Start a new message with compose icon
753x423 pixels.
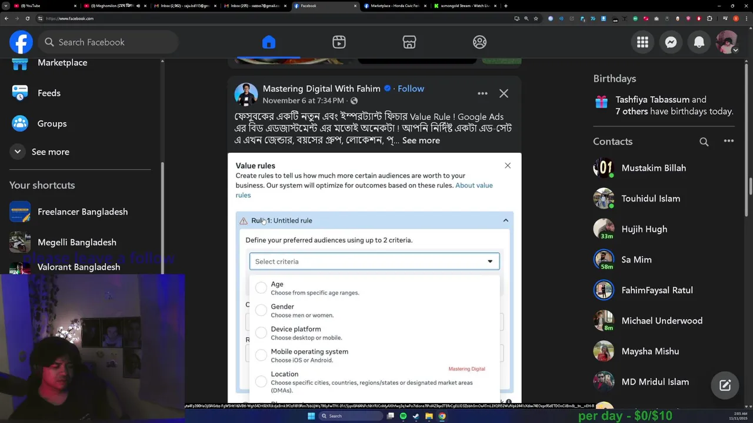pos(725,385)
